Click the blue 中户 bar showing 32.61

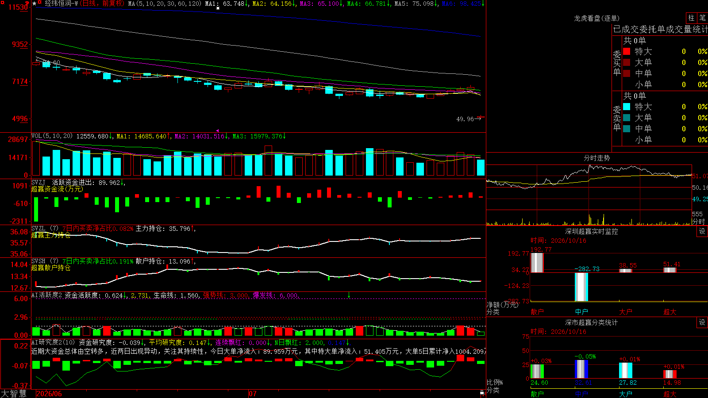point(581,369)
